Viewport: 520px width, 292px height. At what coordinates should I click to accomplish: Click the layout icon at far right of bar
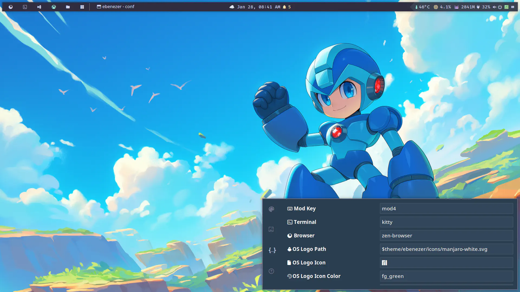pos(513,7)
